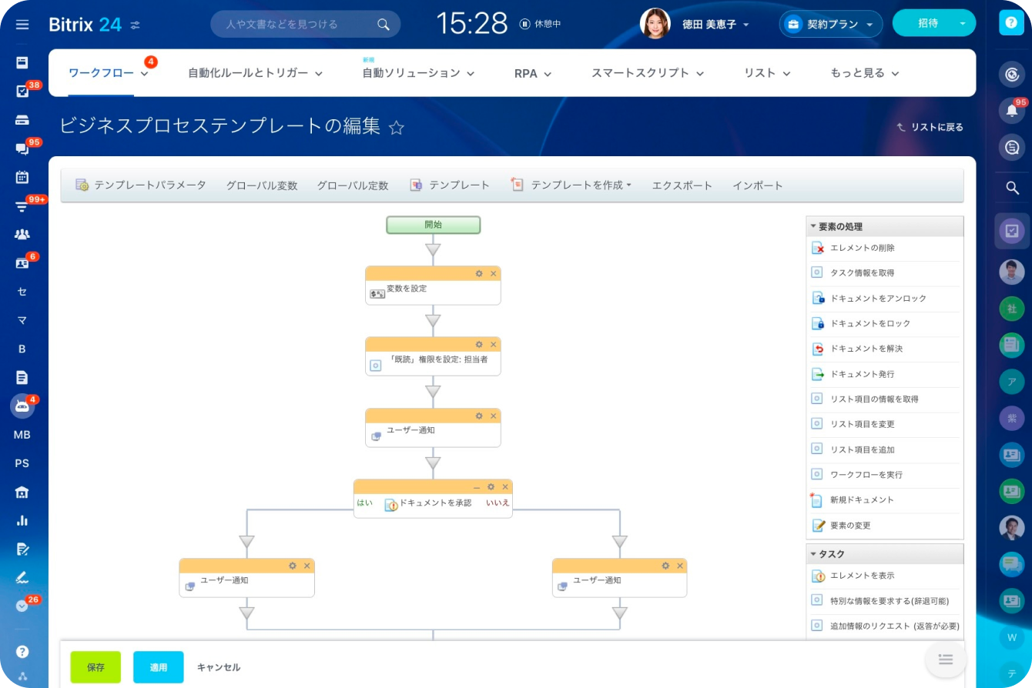The height and width of the screenshot is (688, 1032).
Task: Click the favorite star beside page title
Action: 396,128
